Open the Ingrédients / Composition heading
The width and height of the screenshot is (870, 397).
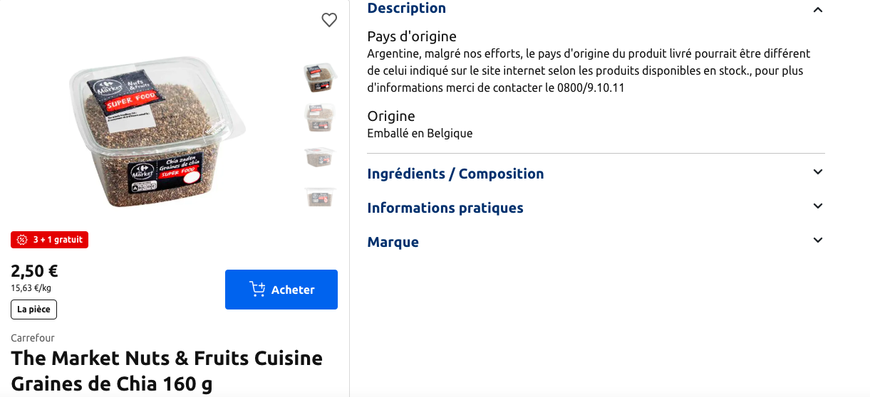[455, 174]
